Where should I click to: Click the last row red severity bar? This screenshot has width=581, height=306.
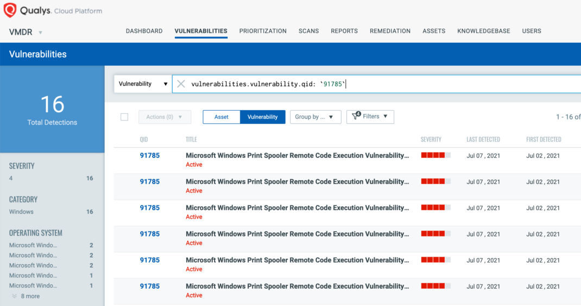pyautogui.click(x=435, y=286)
